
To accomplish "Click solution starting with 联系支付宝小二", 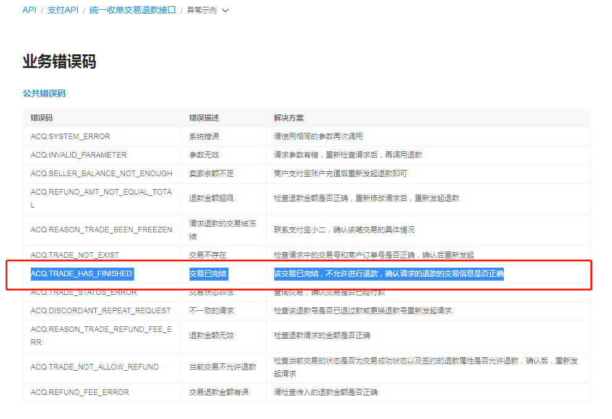I will tap(344, 230).
